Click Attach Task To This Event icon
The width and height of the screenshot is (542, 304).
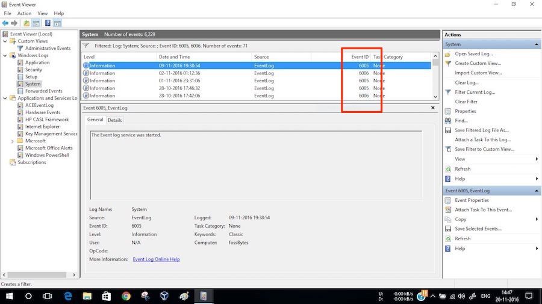(448, 210)
